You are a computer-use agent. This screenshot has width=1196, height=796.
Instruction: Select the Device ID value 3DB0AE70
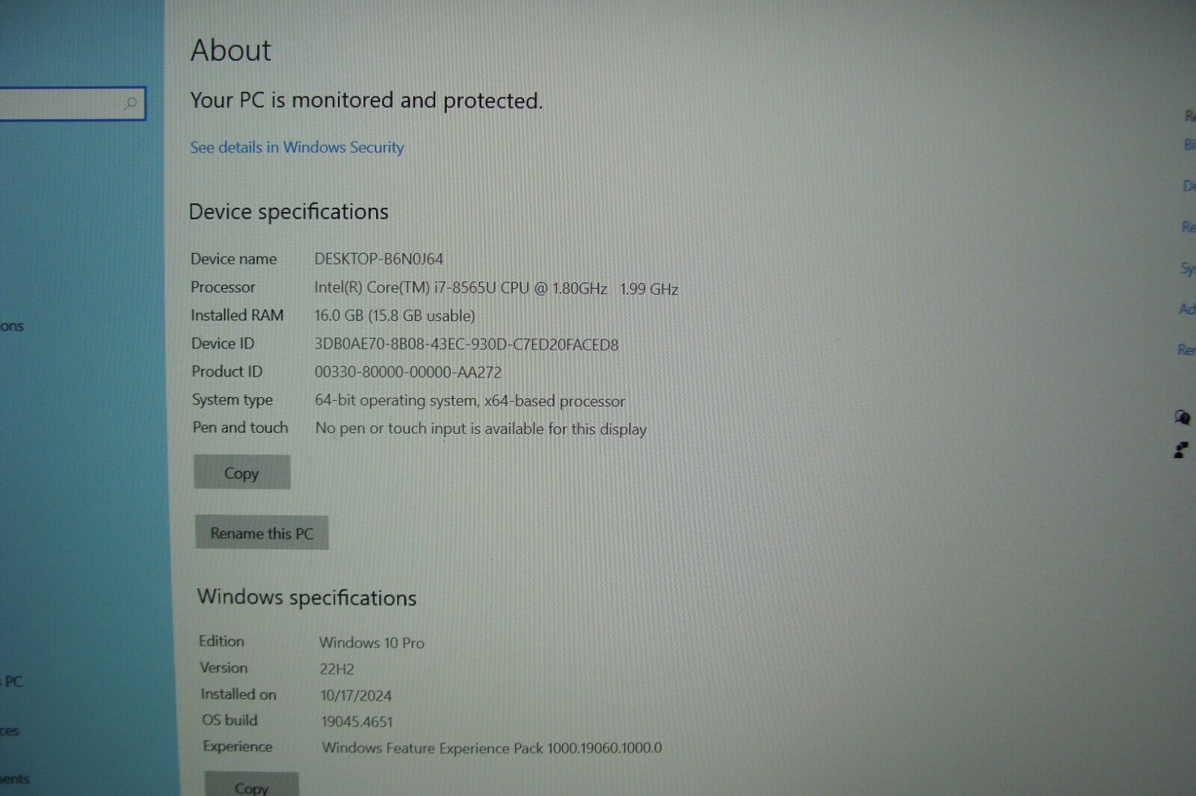pyautogui.click(x=466, y=344)
